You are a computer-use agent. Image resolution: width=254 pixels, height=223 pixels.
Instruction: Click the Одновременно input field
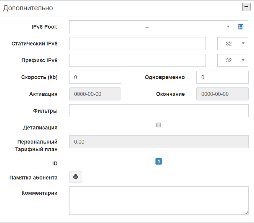coord(222,77)
